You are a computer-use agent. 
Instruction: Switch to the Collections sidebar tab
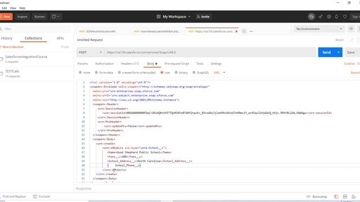(34, 38)
